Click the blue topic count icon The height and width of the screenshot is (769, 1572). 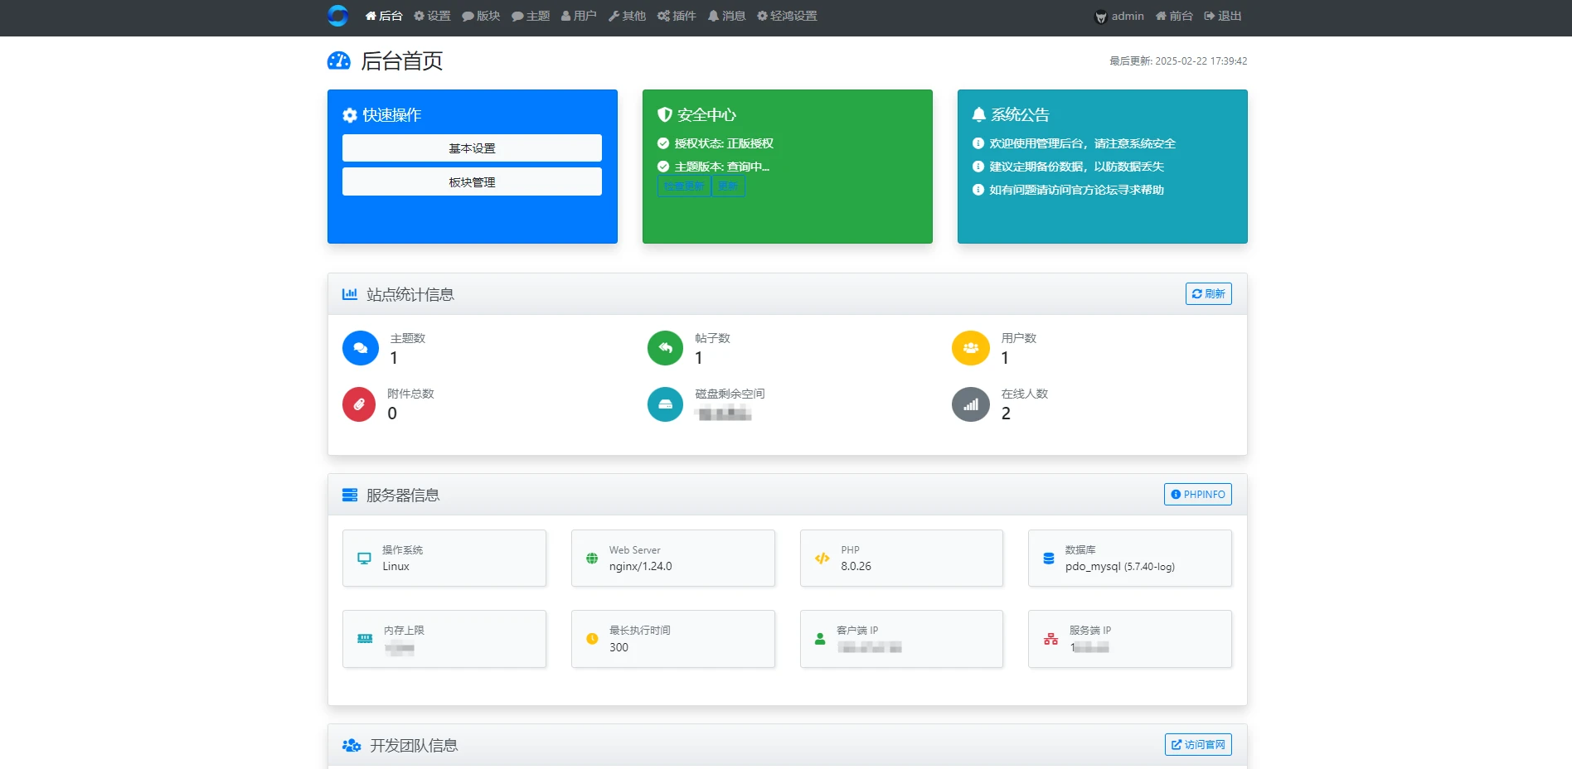361,348
